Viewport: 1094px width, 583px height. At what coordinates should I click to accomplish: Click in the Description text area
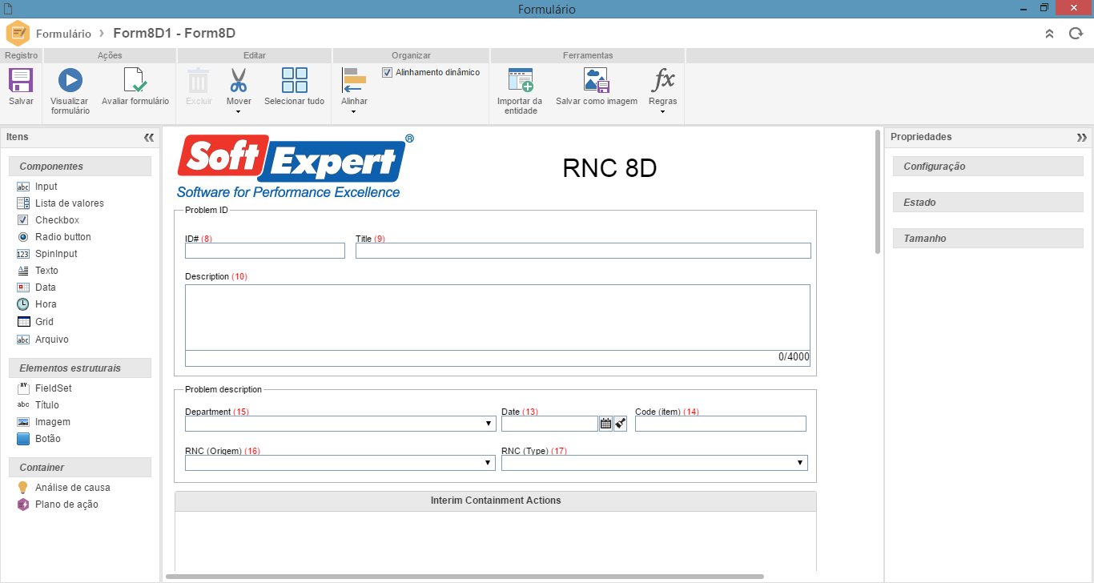[x=497, y=317]
